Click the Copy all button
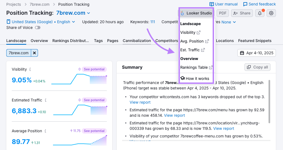The width and height of the screenshot is (283, 150). [257, 67]
